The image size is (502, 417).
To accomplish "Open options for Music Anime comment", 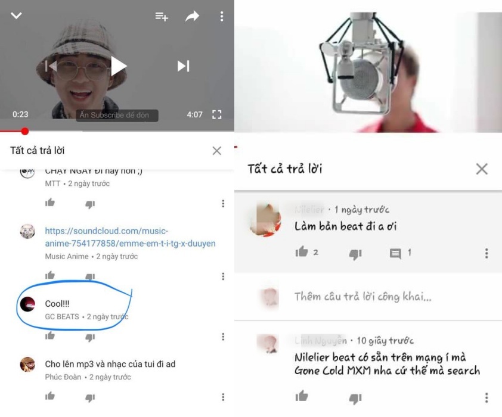I will [223, 276].
